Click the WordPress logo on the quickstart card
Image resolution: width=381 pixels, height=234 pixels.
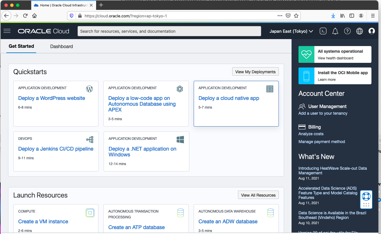point(89,89)
